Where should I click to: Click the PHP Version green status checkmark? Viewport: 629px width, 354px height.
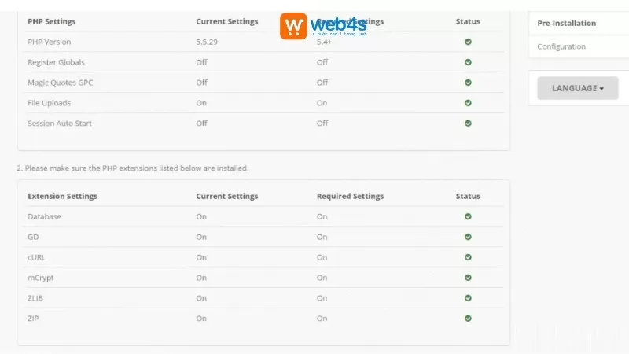[468, 42]
